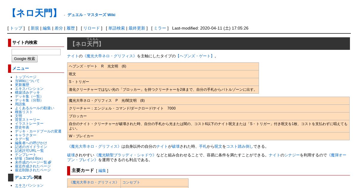Image resolution: width=358 pixels, height=188 pixels.
Task: Open 《魔光大帝ネロ・グリフィス》 link in intro
Action: [110, 56]
